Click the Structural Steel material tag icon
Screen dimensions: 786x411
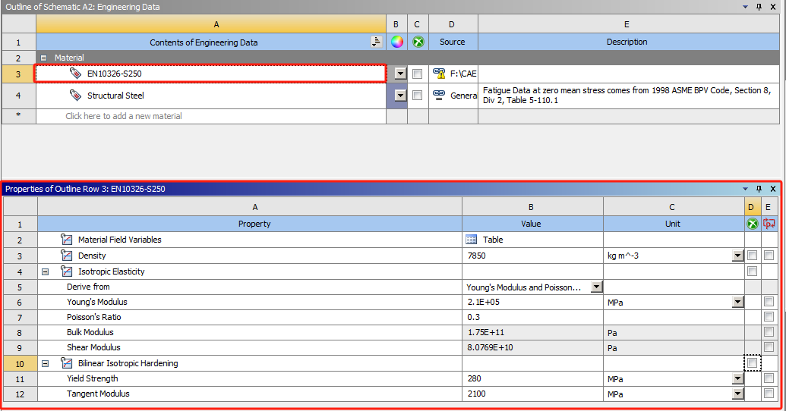coord(75,95)
